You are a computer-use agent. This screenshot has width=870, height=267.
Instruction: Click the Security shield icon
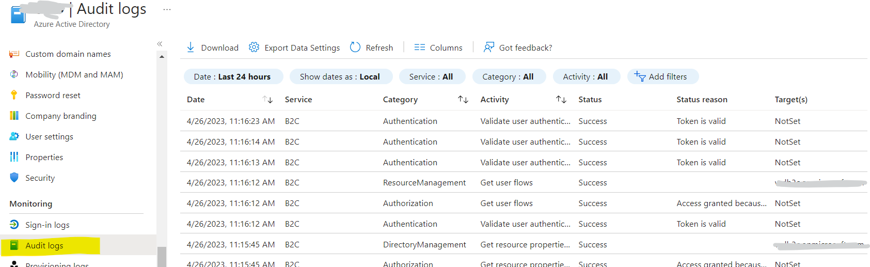click(x=14, y=178)
